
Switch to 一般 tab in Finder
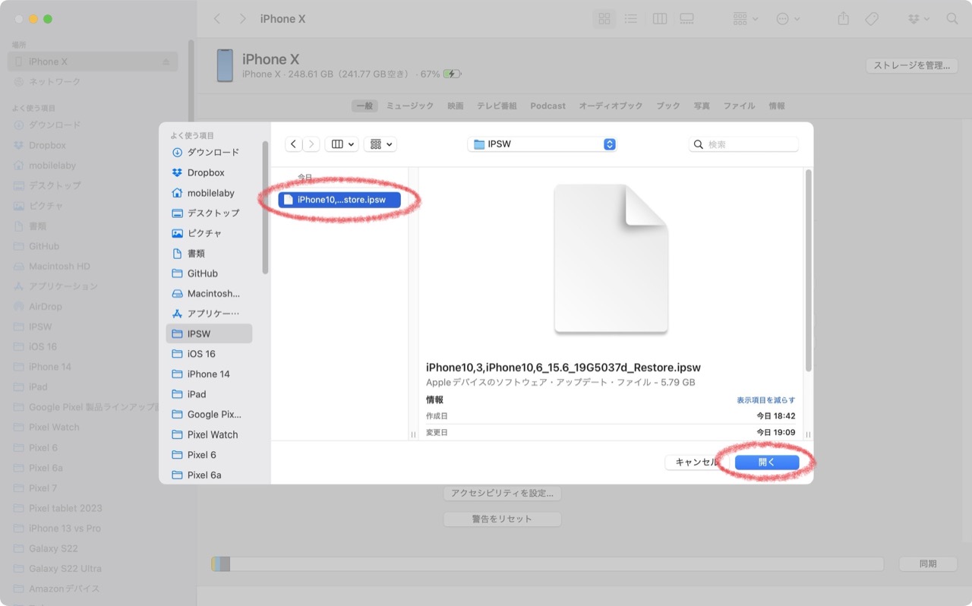(x=364, y=106)
